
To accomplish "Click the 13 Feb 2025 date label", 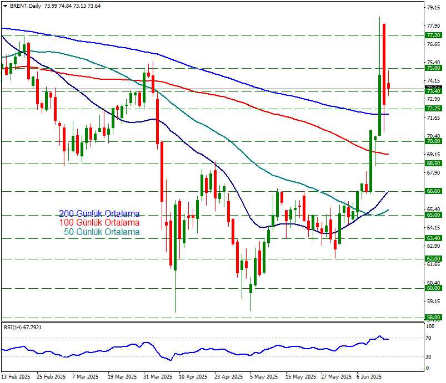I will [x=16, y=377].
